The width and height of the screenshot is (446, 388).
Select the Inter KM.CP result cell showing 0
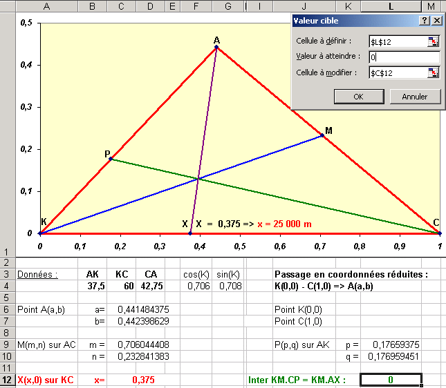tap(391, 380)
